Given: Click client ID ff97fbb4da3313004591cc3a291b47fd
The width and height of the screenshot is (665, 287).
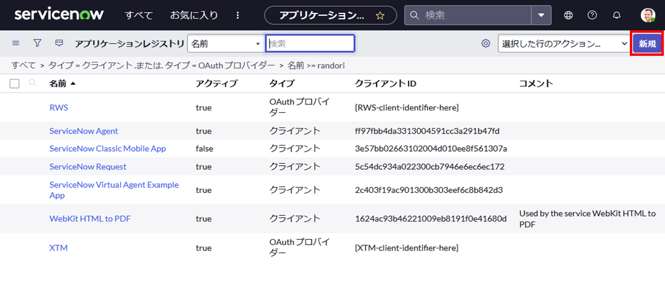Looking at the screenshot, I should click(427, 131).
